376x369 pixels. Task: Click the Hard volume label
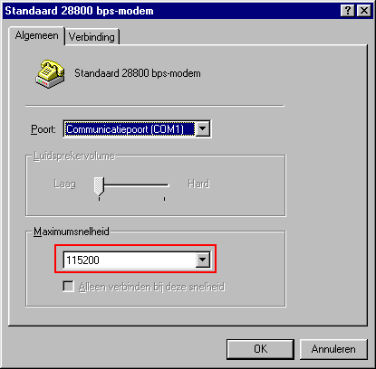click(x=198, y=184)
